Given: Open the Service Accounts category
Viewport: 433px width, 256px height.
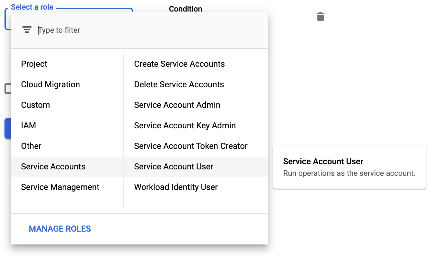Looking at the screenshot, I should [53, 166].
